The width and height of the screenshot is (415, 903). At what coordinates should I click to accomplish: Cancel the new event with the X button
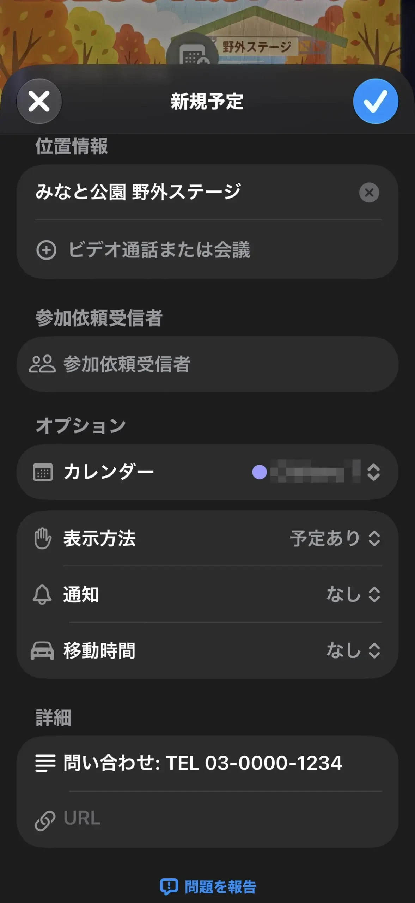[39, 101]
